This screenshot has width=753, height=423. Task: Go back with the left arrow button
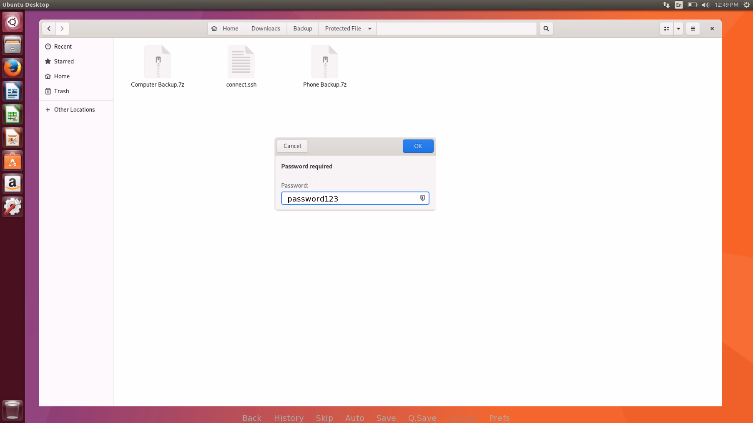49,29
